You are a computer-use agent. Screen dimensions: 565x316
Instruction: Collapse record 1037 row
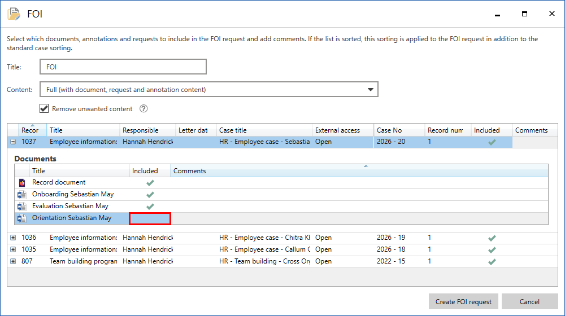click(x=13, y=142)
